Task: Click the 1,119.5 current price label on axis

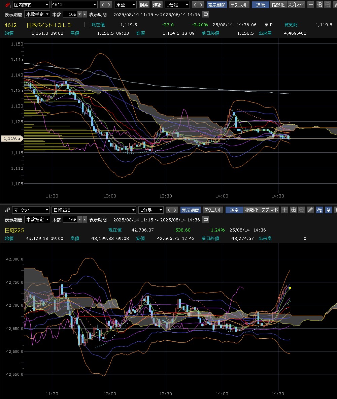Action: click(x=12, y=139)
